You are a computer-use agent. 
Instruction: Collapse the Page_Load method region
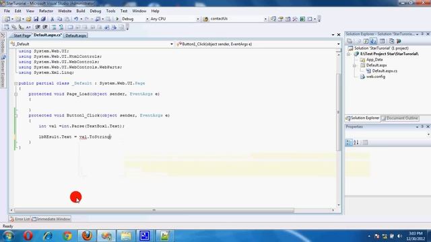pyautogui.click(x=16, y=94)
